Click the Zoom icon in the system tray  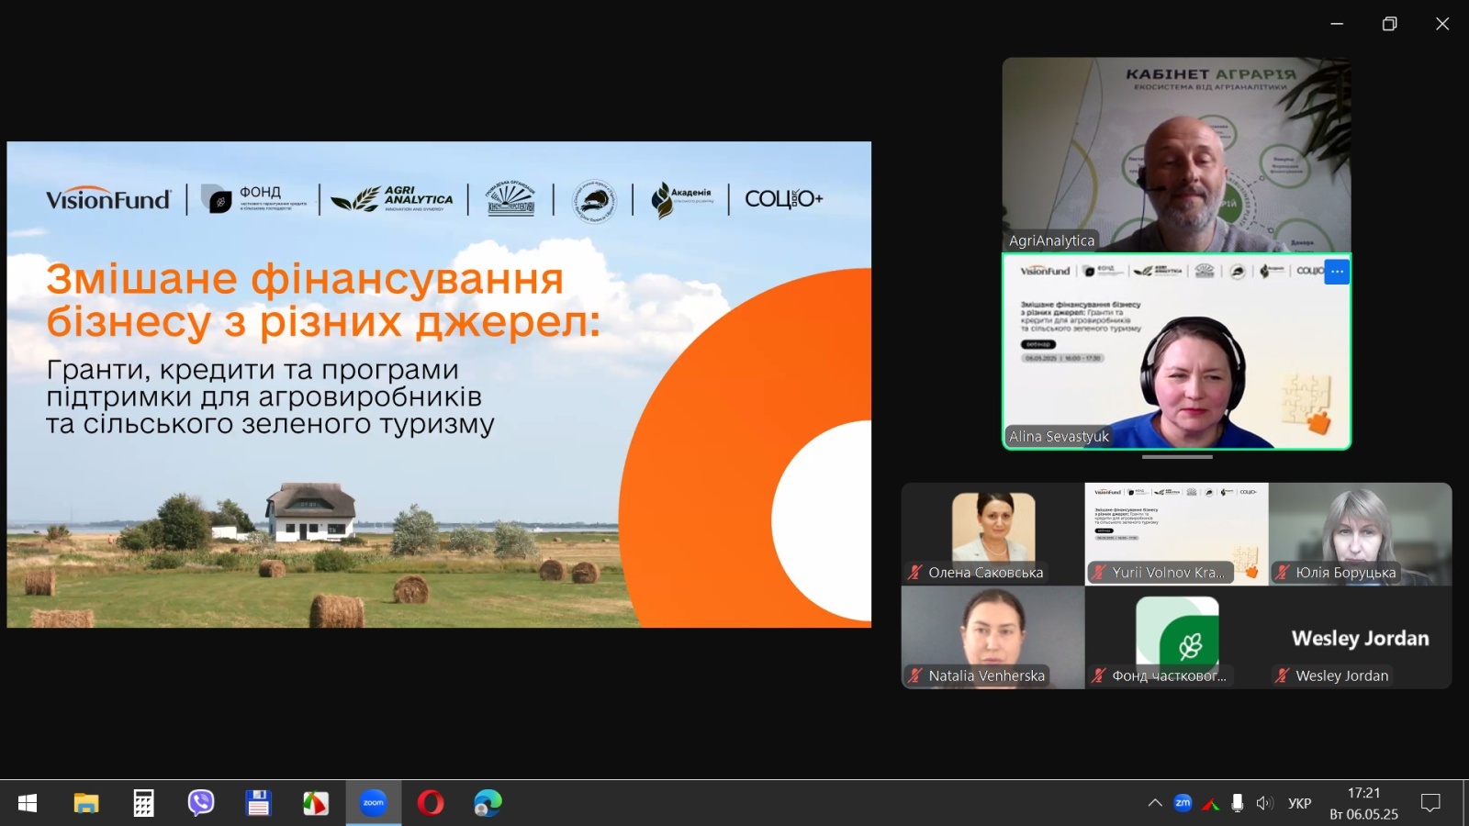[x=1183, y=803]
